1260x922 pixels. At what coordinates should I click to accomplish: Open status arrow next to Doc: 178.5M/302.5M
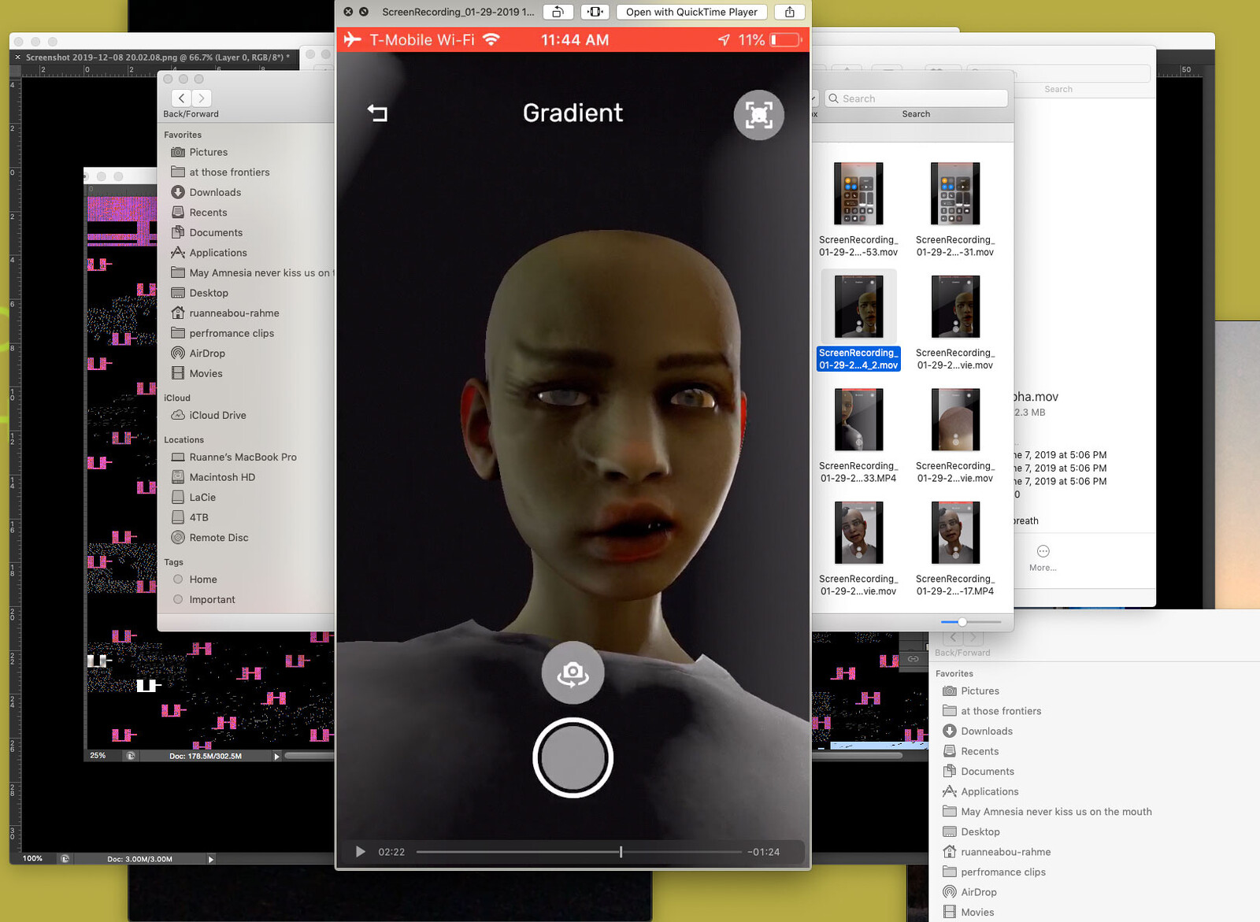tap(276, 756)
